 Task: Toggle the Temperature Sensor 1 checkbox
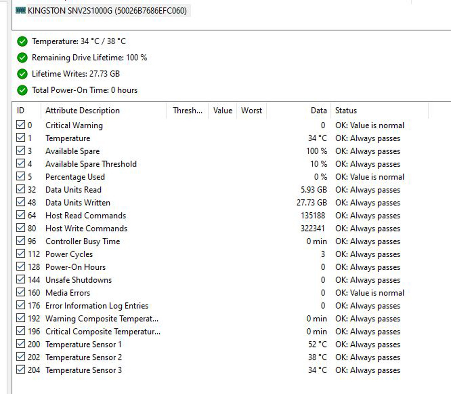click(x=21, y=344)
